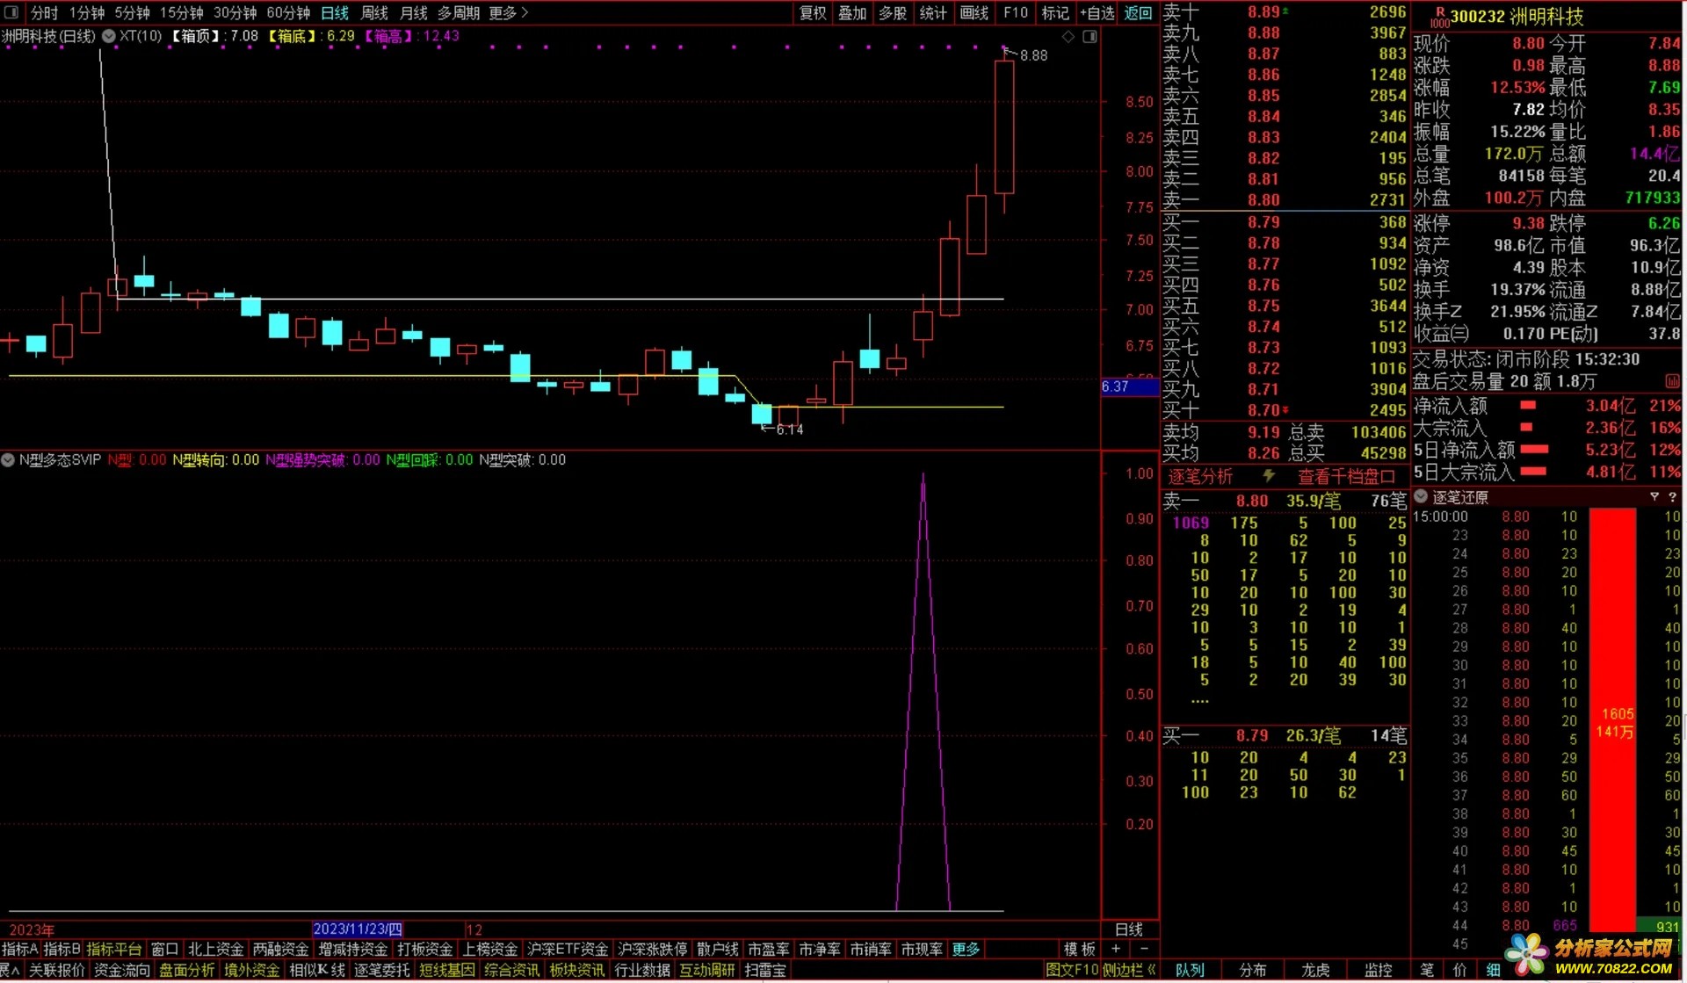The image size is (1687, 983).
Task: Open the 模板 template button
Action: (1079, 949)
